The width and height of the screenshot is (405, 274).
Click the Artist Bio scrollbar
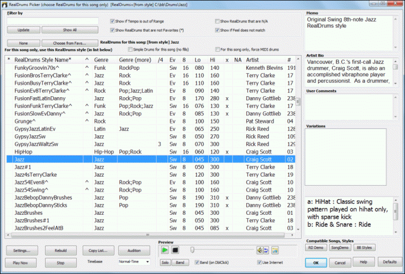pyautogui.click(x=395, y=72)
